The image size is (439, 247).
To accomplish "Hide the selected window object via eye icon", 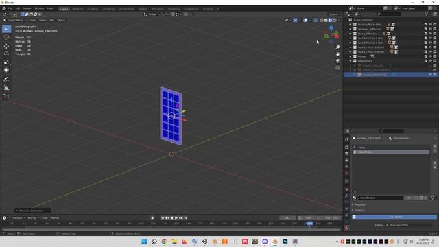I will coord(430,75).
